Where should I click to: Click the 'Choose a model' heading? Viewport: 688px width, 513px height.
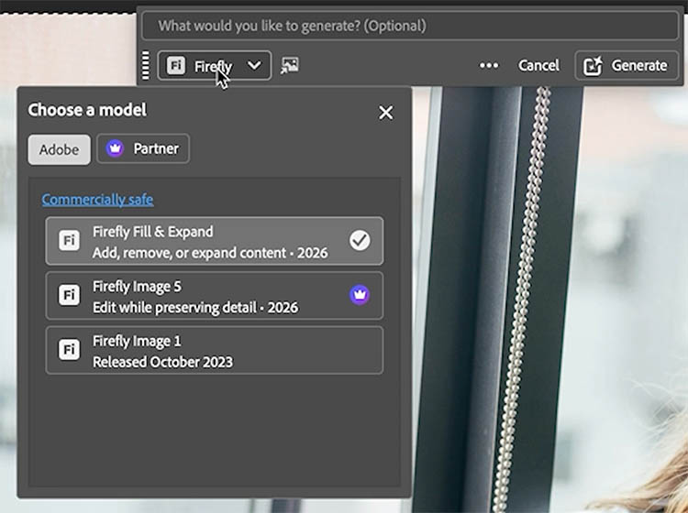click(87, 110)
